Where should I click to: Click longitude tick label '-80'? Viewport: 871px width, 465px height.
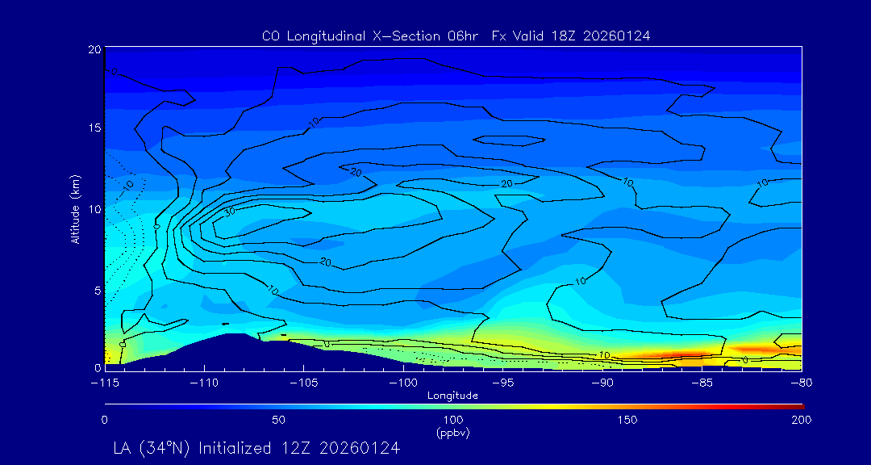click(x=802, y=383)
